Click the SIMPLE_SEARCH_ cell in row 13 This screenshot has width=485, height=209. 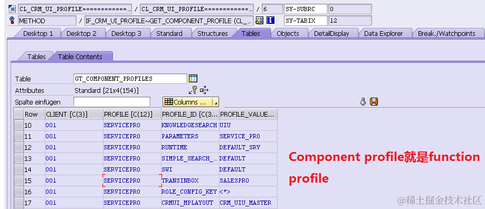(x=190, y=158)
